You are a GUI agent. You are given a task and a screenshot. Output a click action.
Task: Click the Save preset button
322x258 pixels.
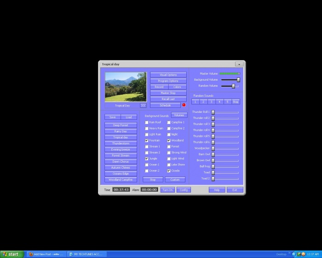(x=113, y=117)
